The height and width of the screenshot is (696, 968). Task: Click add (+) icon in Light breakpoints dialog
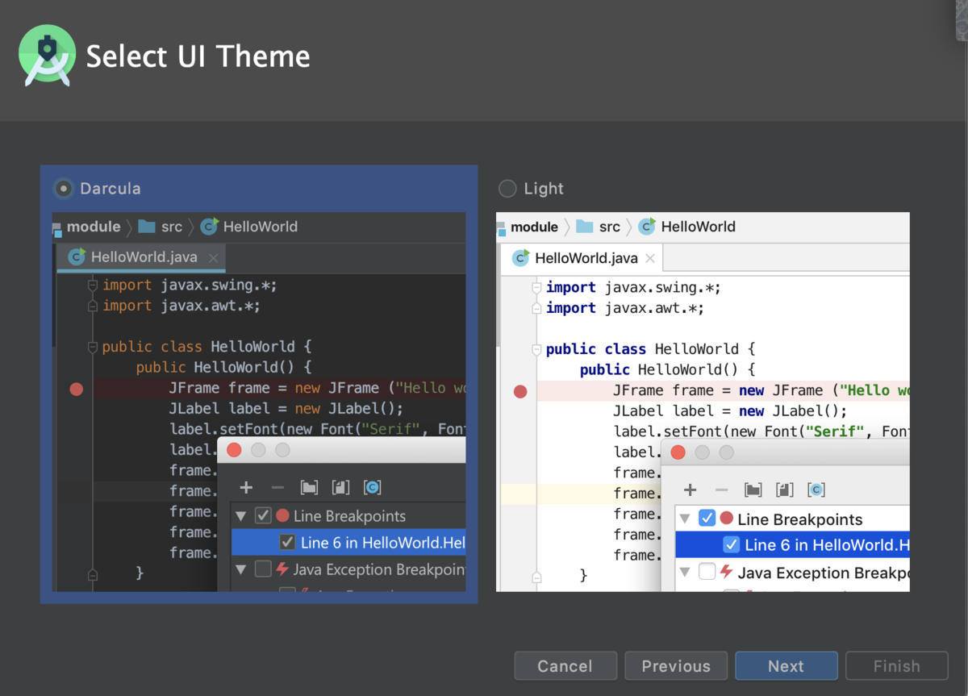690,490
